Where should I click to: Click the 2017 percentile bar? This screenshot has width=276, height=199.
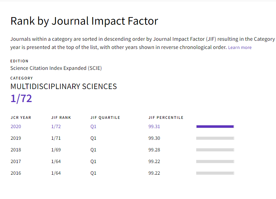[215, 161]
